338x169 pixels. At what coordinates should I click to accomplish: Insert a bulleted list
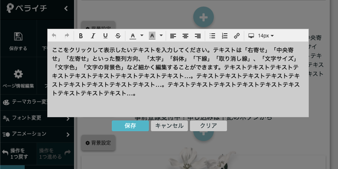pyautogui.click(x=212, y=36)
